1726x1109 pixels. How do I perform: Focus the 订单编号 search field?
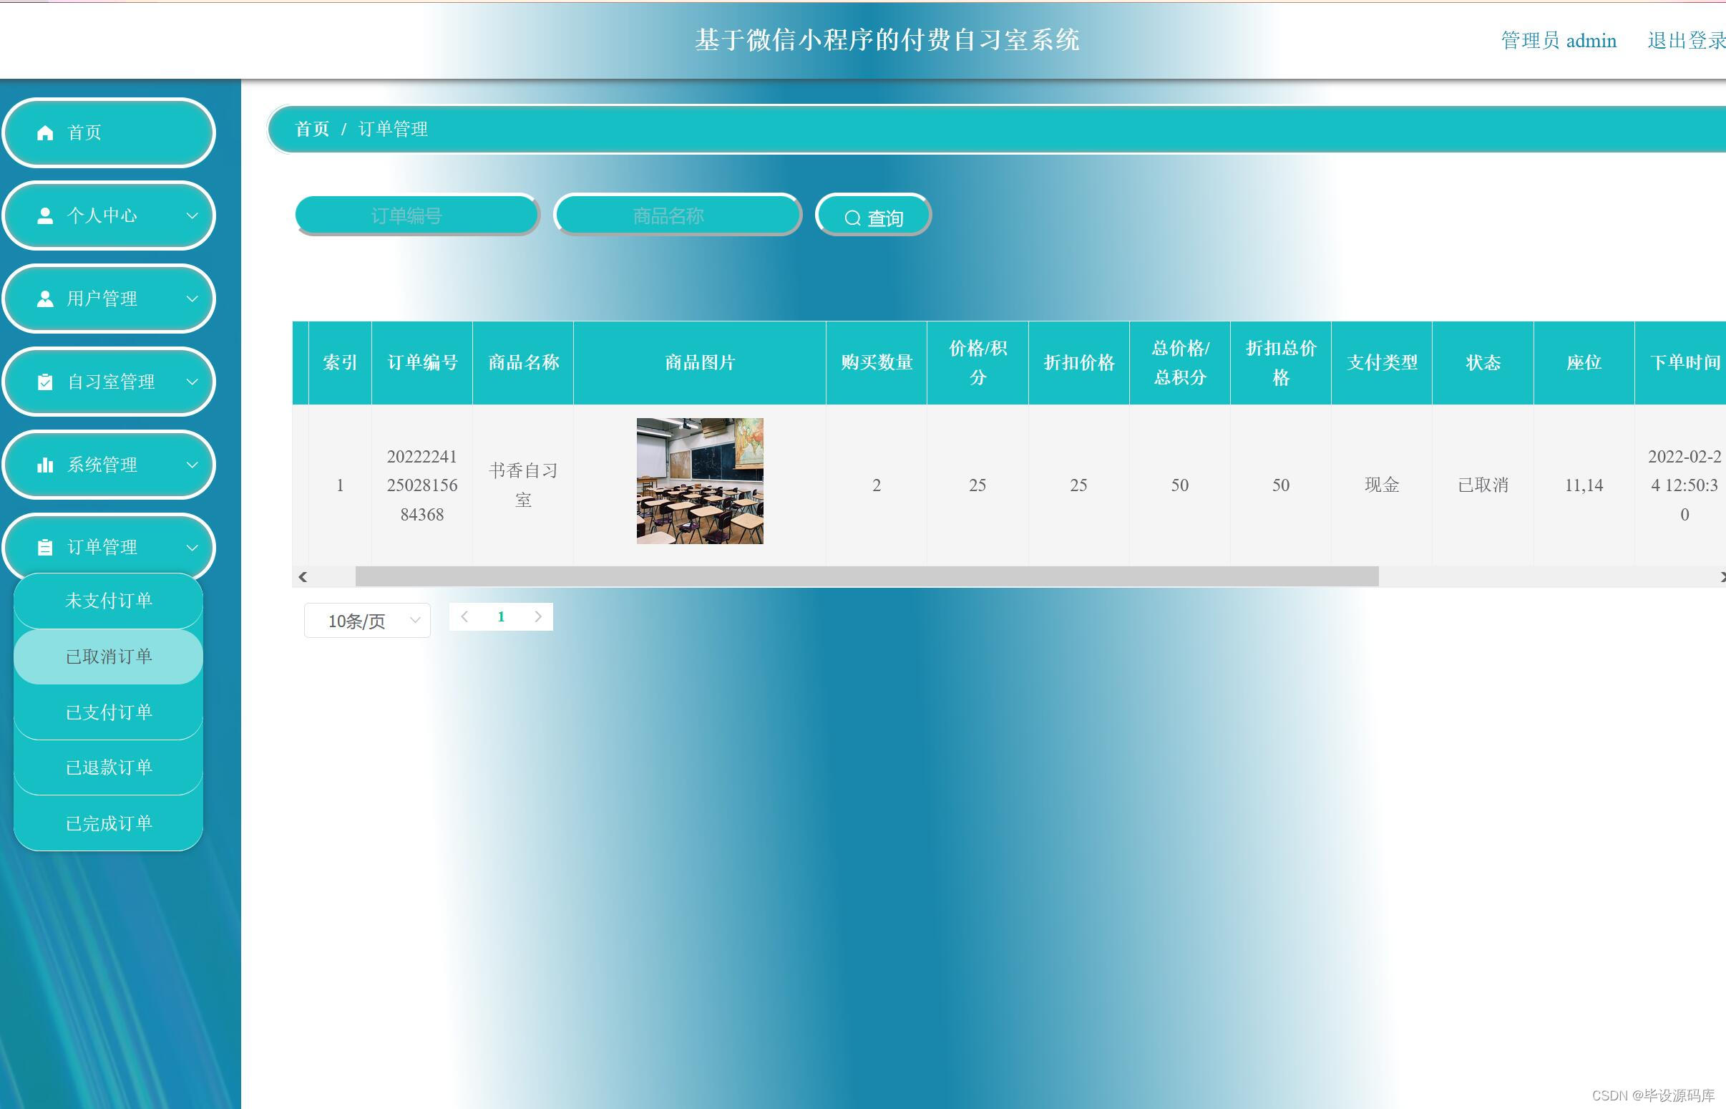(417, 215)
